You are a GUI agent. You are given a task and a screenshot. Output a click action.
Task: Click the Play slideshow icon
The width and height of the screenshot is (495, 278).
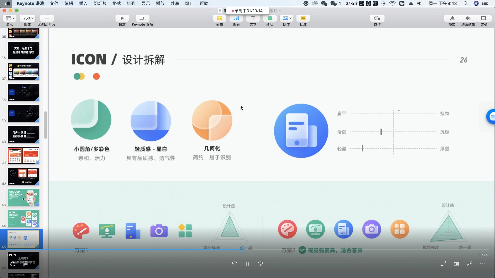pos(122,18)
